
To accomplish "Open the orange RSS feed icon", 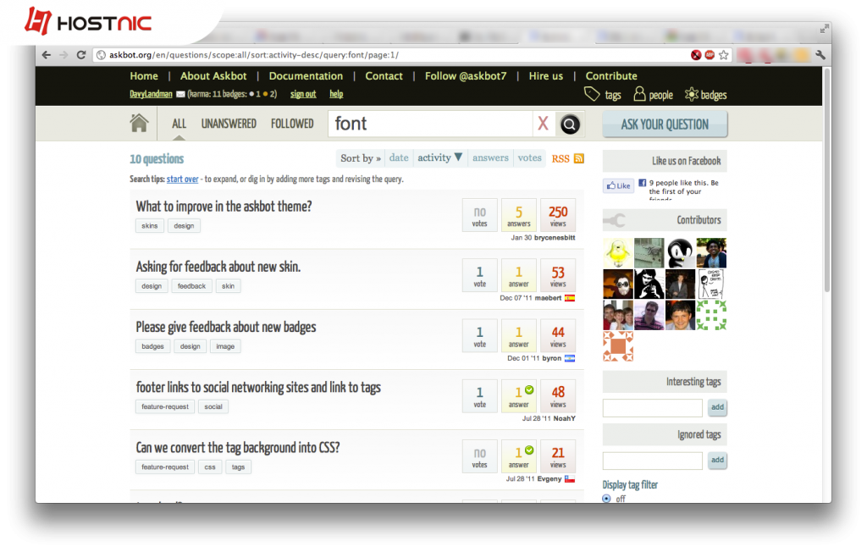I will coord(579,158).
